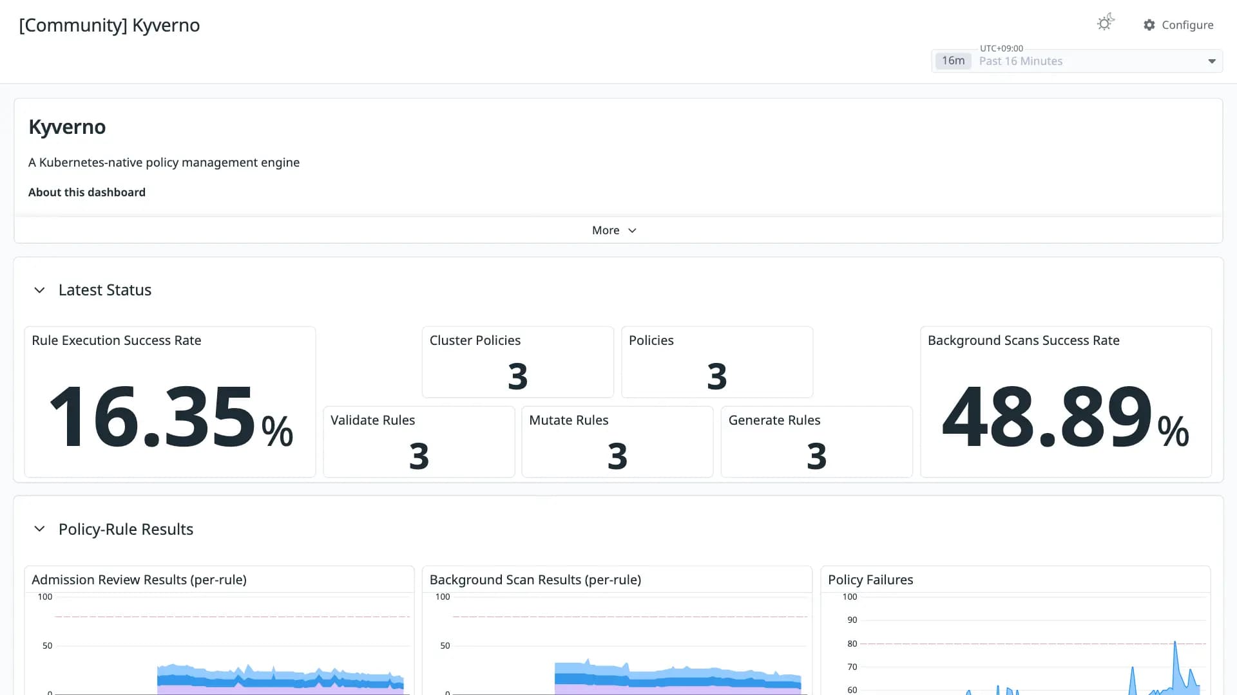
Task: Click the Kyverno heading in description
Action: 67,127
